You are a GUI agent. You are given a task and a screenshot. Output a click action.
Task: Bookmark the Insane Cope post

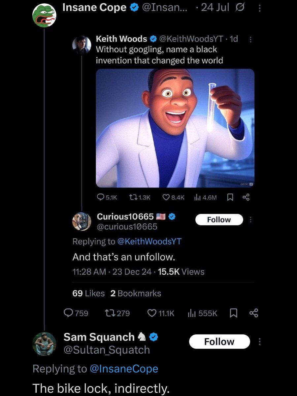coord(233,313)
